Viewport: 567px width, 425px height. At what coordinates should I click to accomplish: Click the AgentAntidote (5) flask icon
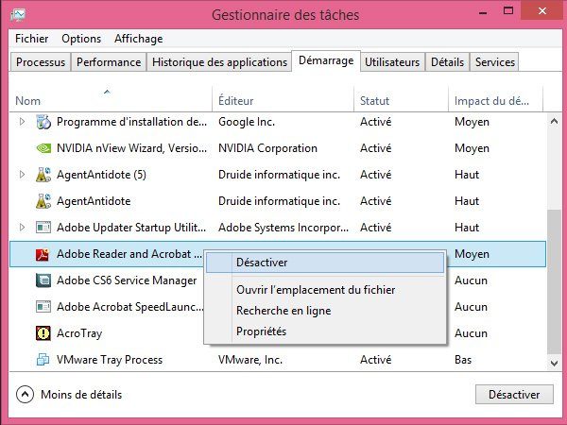(x=43, y=175)
